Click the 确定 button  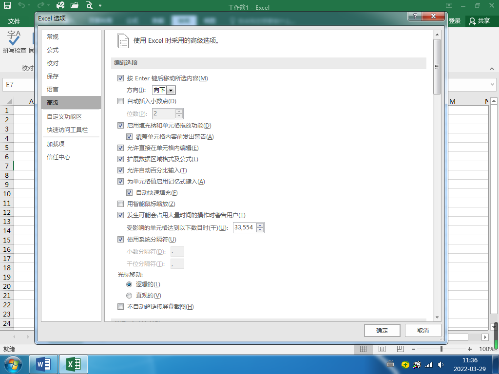[382, 331]
